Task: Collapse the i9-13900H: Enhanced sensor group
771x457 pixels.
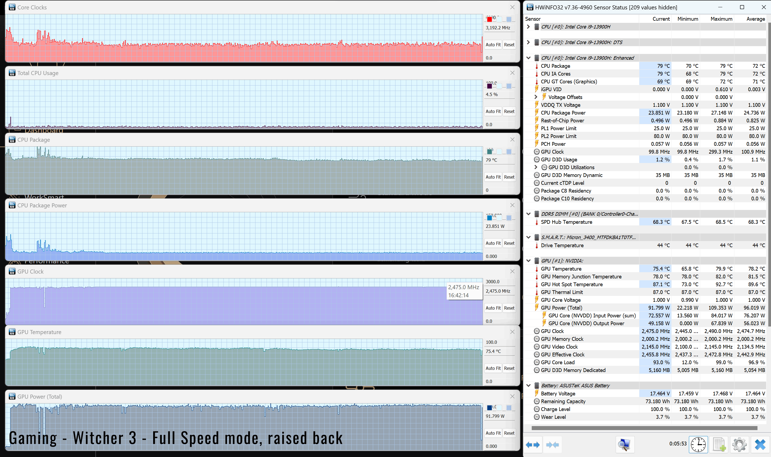Action: [x=528, y=58]
